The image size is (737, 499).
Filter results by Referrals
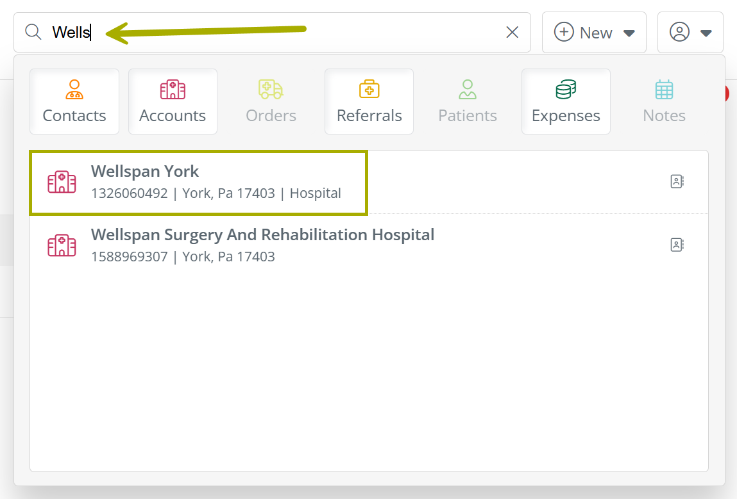click(369, 101)
